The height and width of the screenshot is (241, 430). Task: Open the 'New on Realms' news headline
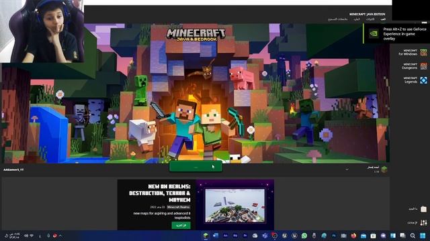pyautogui.click(x=160, y=193)
